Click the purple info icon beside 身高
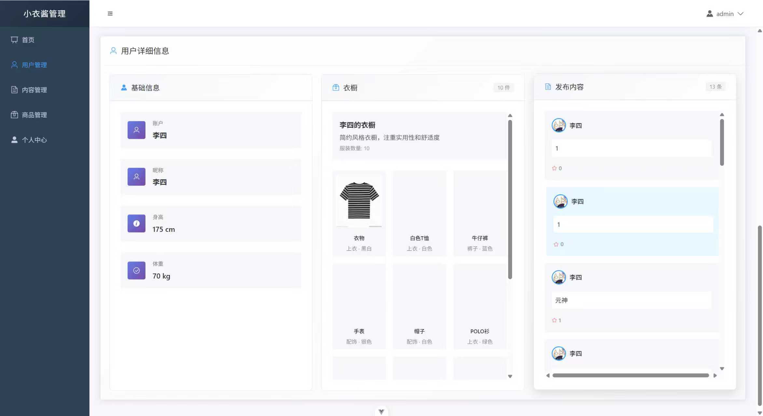Image resolution: width=763 pixels, height=416 pixels. point(136,224)
